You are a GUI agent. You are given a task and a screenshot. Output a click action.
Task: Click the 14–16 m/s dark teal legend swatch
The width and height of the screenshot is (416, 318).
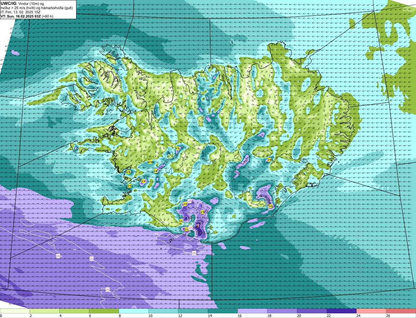tap(223, 311)
